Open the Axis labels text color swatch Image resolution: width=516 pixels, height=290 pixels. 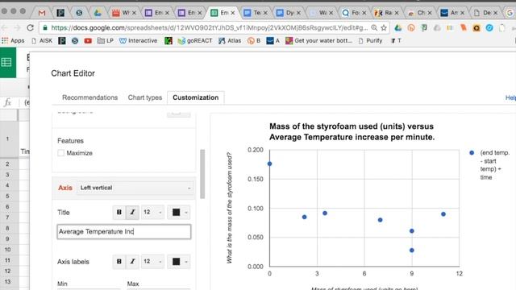point(179,261)
